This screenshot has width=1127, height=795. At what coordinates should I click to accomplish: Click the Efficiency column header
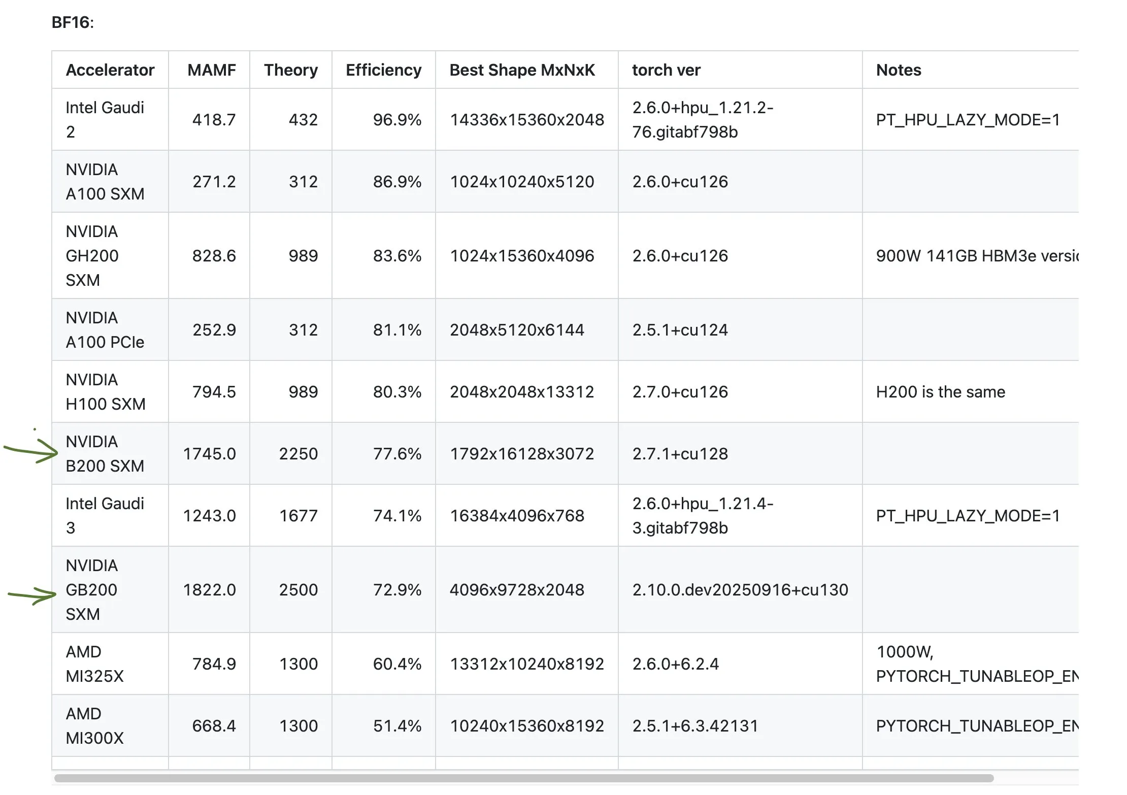(x=383, y=70)
